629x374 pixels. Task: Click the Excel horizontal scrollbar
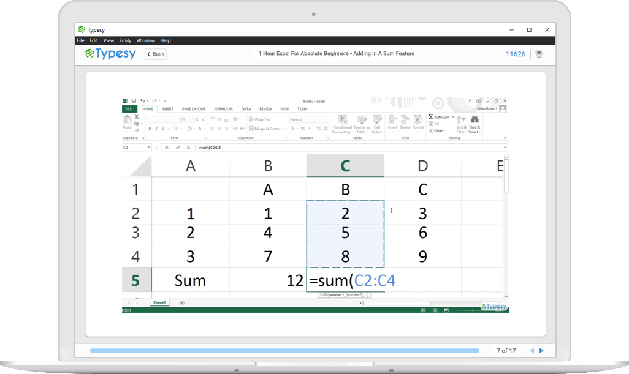(397, 303)
